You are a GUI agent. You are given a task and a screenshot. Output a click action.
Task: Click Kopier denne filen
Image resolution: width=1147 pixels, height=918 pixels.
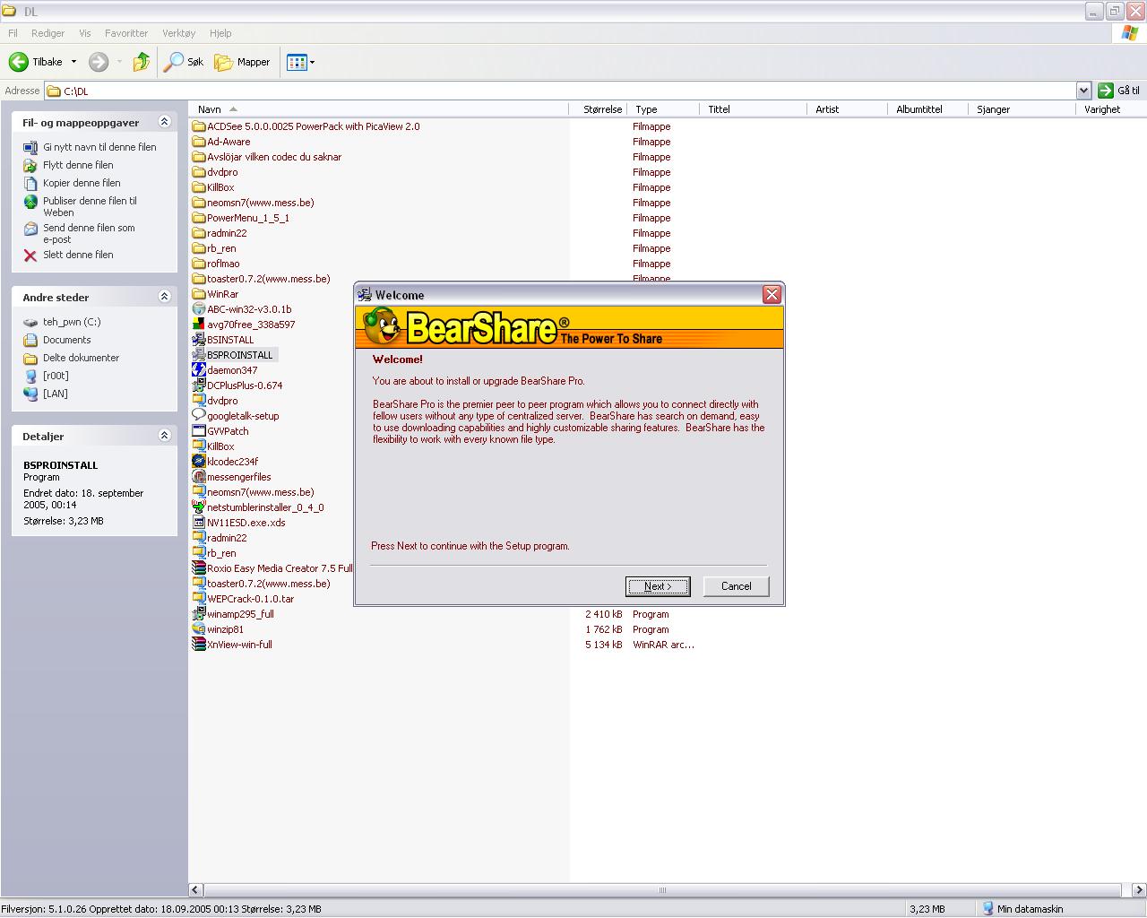(x=82, y=183)
